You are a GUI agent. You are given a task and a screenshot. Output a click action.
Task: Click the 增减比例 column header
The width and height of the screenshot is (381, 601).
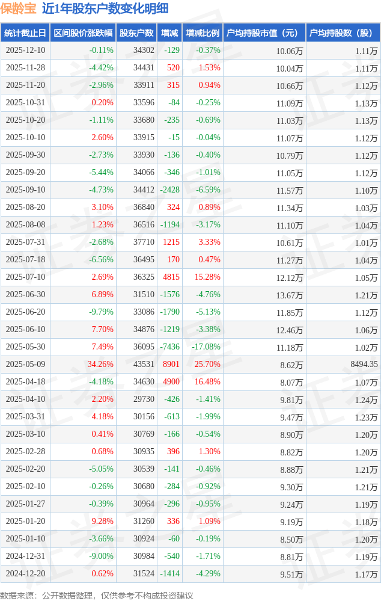point(203,33)
